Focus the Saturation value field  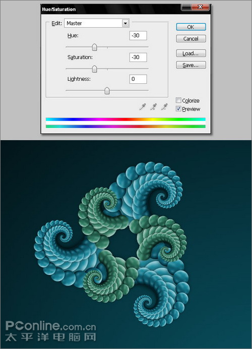click(138, 57)
